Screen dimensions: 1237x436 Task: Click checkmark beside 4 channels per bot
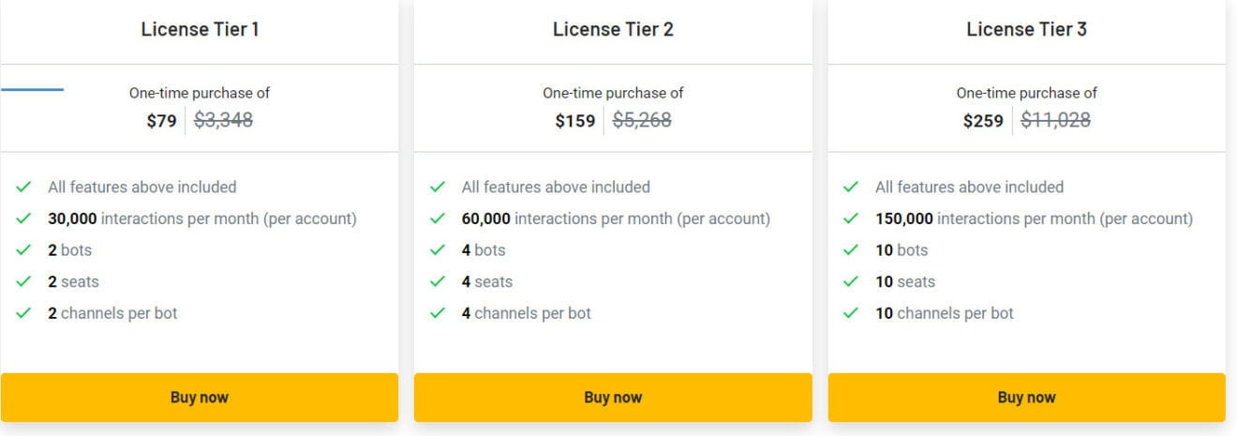tap(438, 313)
